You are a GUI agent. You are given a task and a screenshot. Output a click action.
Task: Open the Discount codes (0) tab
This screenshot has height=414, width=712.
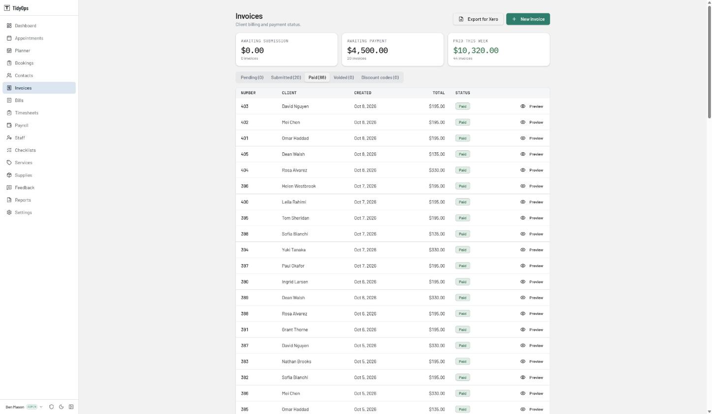click(x=380, y=77)
